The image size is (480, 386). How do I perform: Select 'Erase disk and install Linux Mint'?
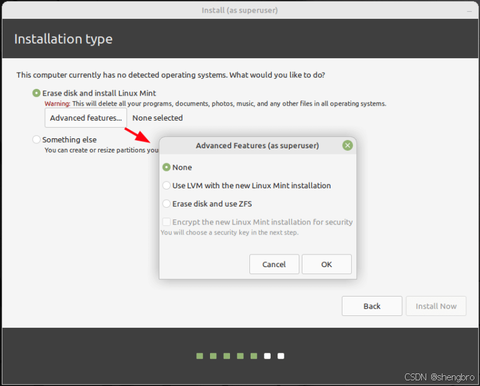point(36,93)
